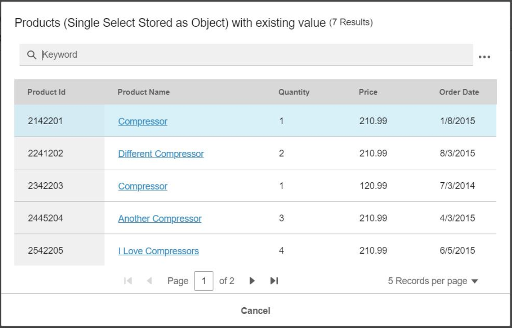Screen dimensions: 512x328
Task: Open the I Love Compressors link
Action: (x=158, y=251)
